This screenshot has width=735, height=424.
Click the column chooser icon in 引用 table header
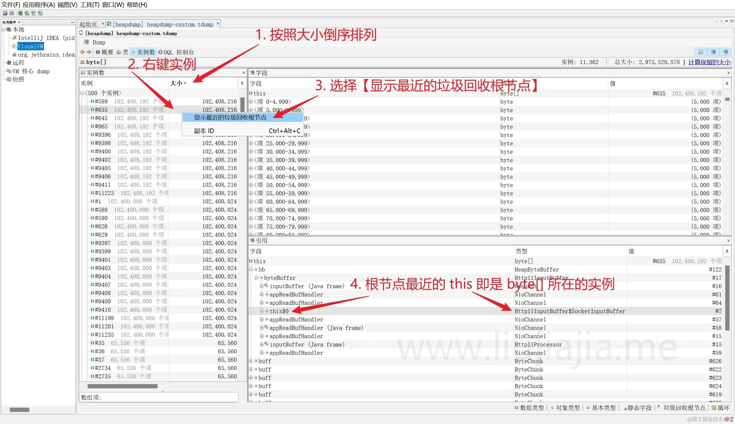[727, 251]
